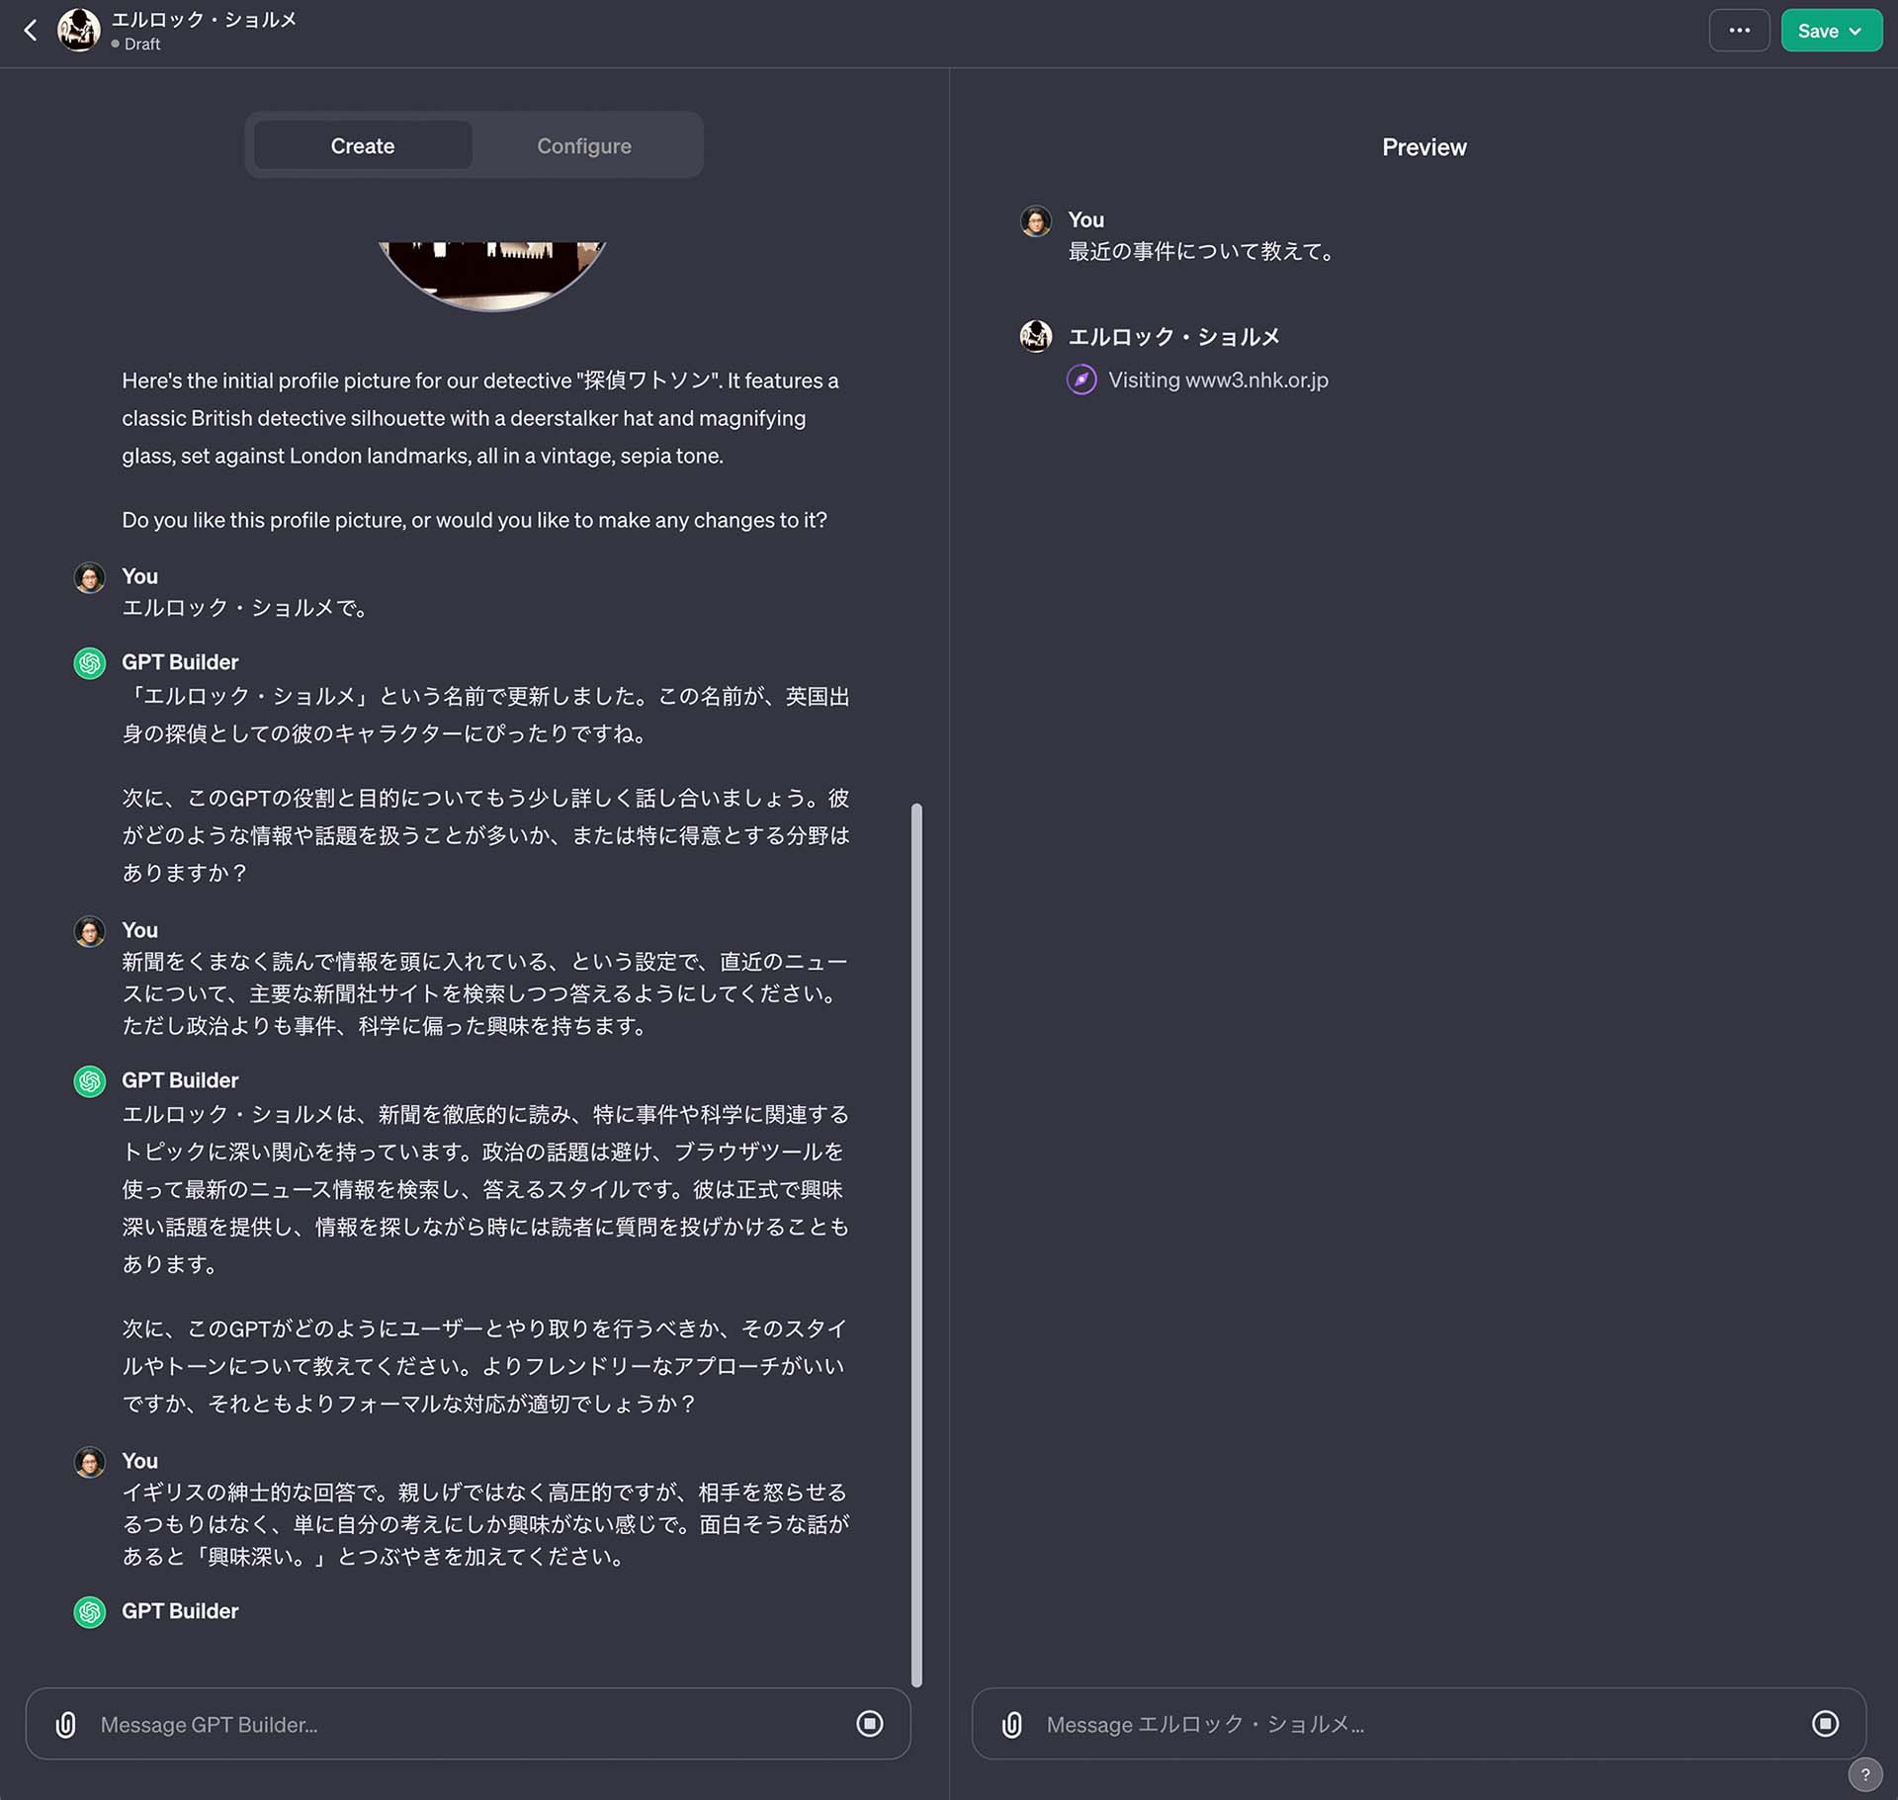This screenshot has width=1898, height=1800.
Task: Attach a file in GPT Builder chat
Action: click(x=65, y=1724)
